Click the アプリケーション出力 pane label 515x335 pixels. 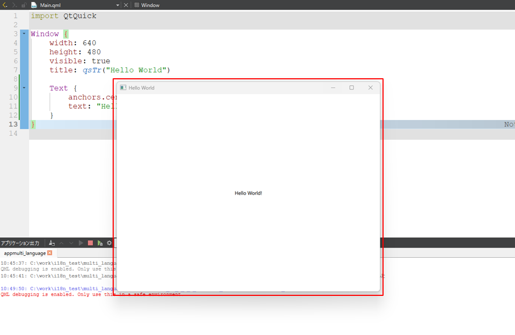tap(20, 243)
